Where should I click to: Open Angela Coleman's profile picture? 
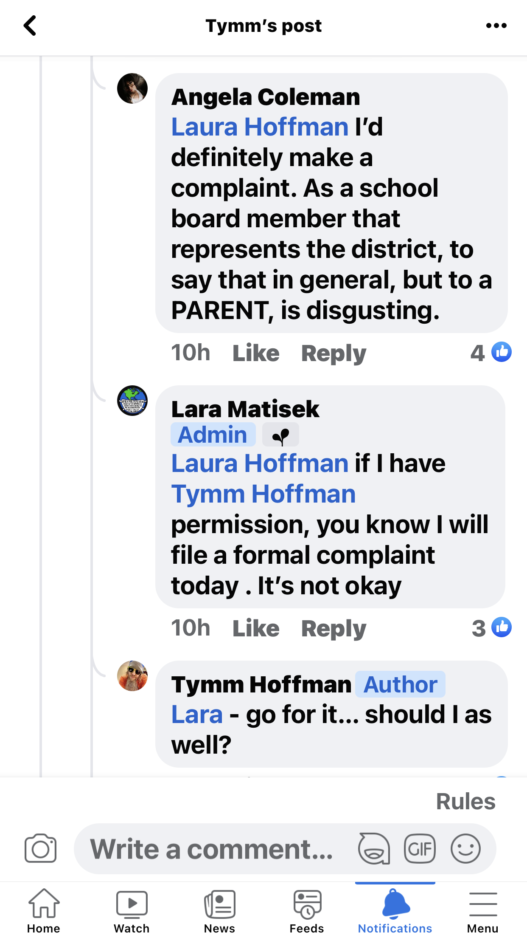click(132, 88)
